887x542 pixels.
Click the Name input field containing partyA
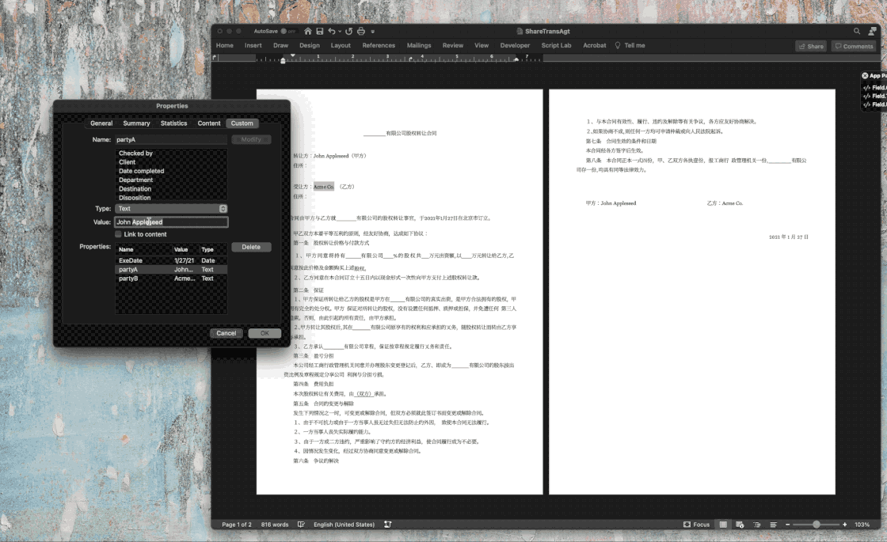171,139
